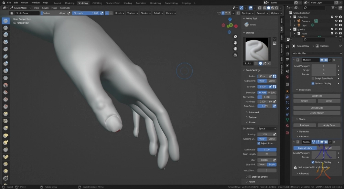
Task: Switch to the UV Editing workspace tab
Action: (x=97, y=3)
